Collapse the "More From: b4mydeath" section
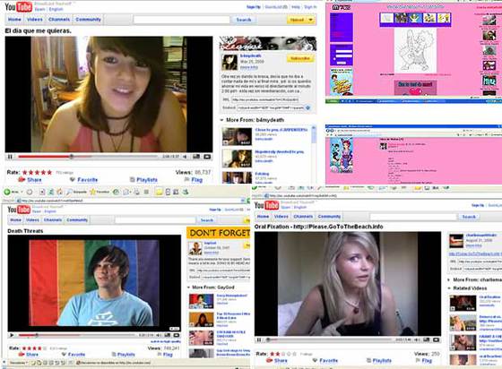 pos(222,120)
